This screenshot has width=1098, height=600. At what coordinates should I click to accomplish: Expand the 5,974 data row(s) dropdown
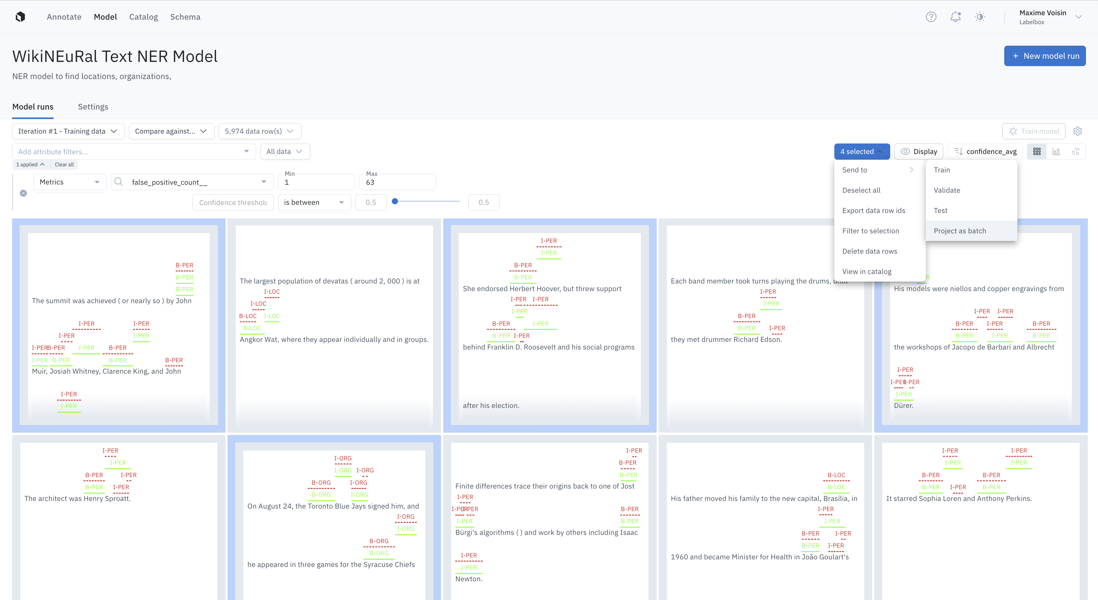pyautogui.click(x=260, y=131)
